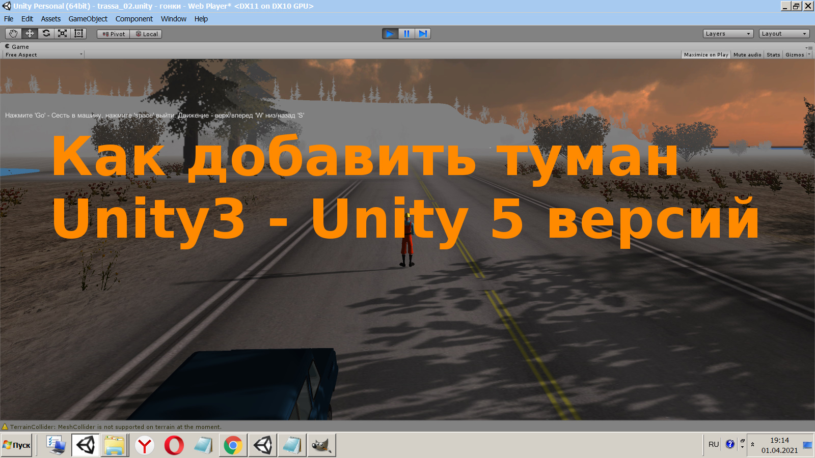Screen dimensions: 815x458
Task: Open GIMP from the taskbar
Action: (x=320, y=445)
